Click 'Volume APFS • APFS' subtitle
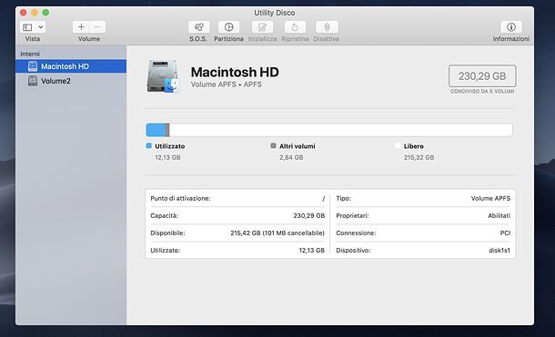Image resolution: width=555 pixels, height=337 pixels. [x=227, y=84]
